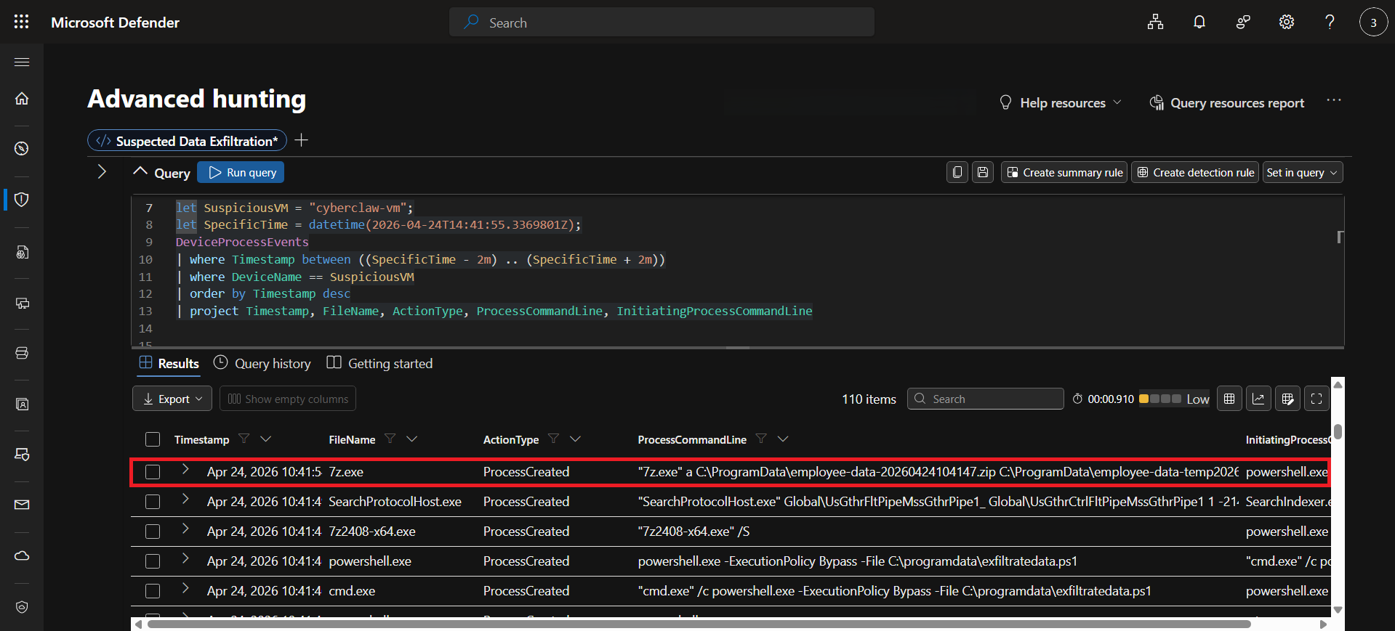Open the column customization icon

pyautogui.click(x=1287, y=399)
